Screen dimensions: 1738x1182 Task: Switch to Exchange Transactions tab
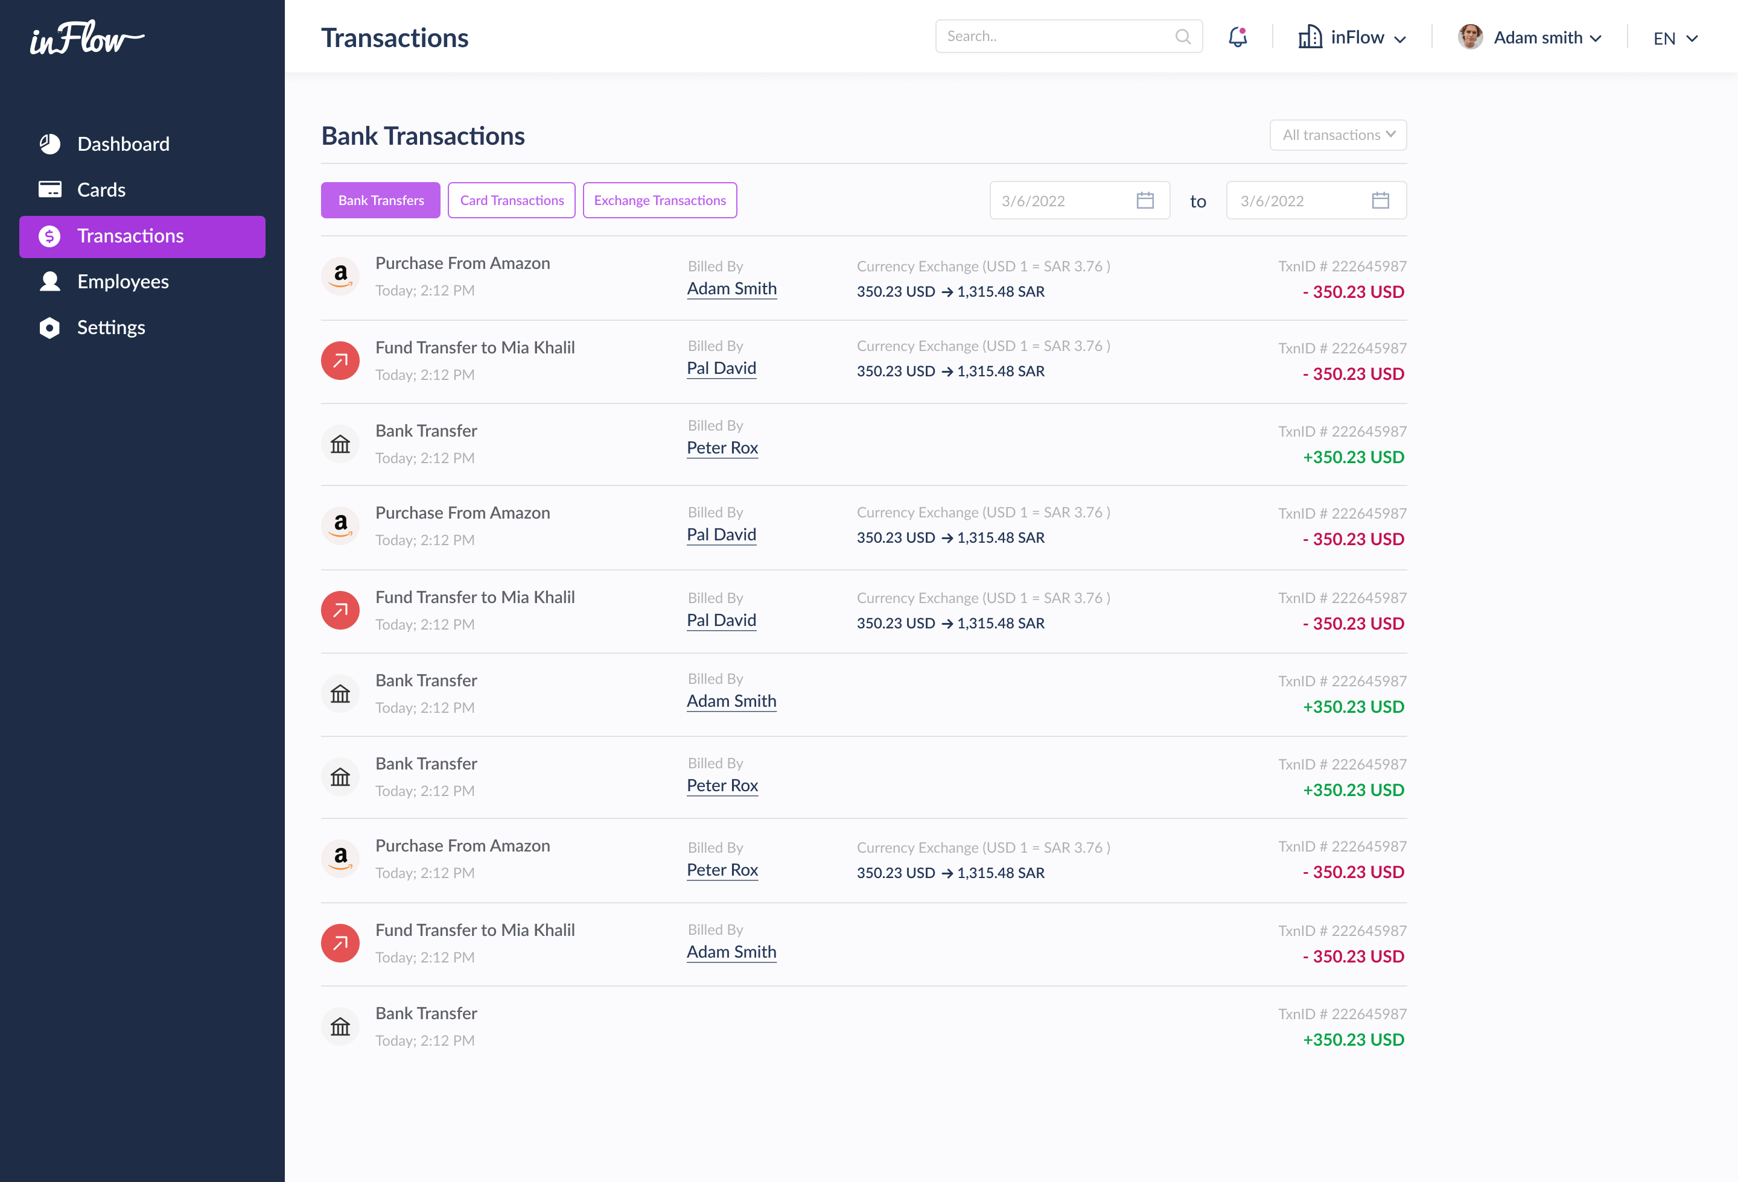click(660, 200)
